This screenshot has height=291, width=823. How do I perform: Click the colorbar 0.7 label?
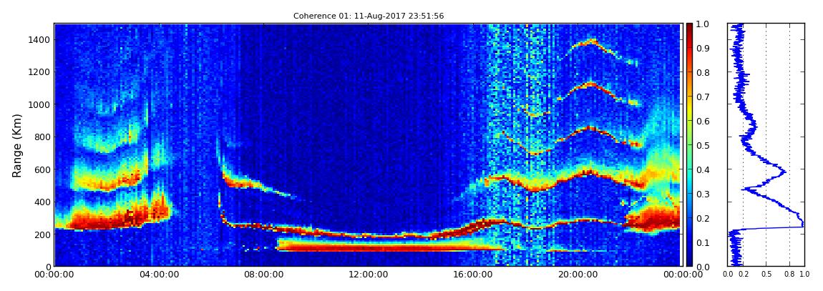pyautogui.click(x=703, y=97)
